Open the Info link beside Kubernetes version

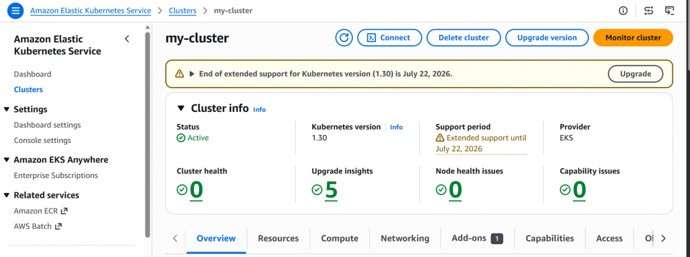(x=396, y=127)
